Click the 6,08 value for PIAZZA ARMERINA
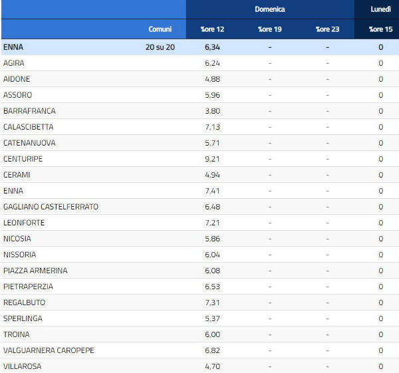Image resolution: width=399 pixels, height=373 pixels. click(x=212, y=271)
